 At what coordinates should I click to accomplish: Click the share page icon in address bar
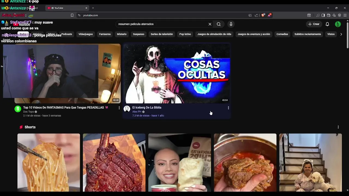pos(256,15)
